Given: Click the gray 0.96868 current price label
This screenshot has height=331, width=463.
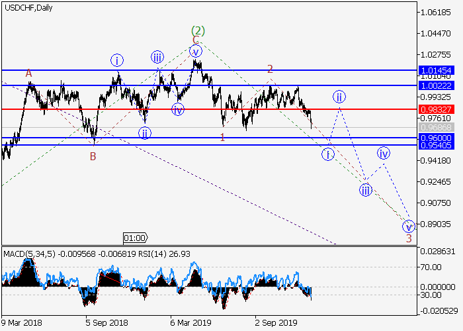Looking at the screenshot, I should click(x=436, y=126).
